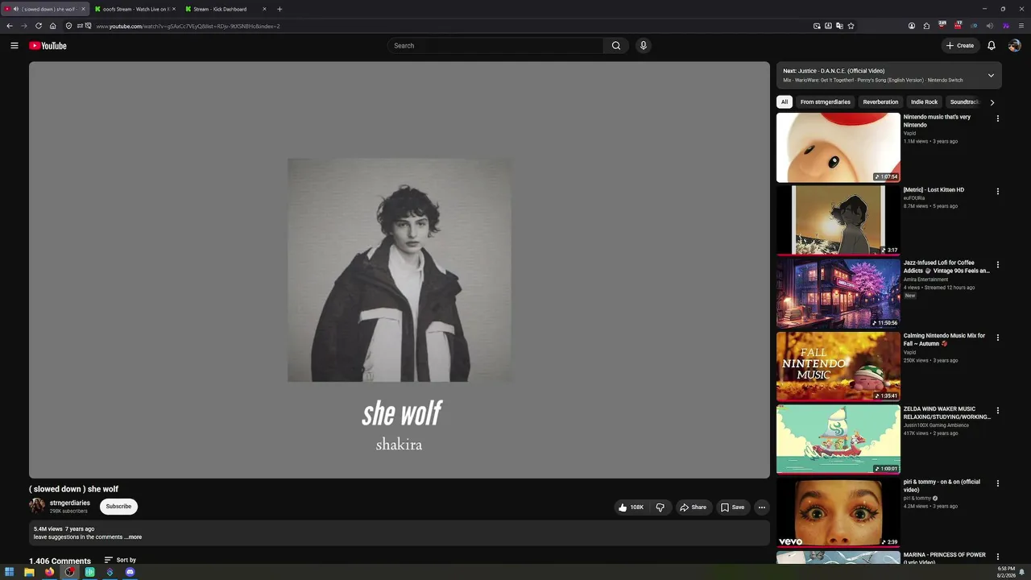Open options for Jazz-Infused Lofi video
The height and width of the screenshot is (580, 1031).
point(997,264)
